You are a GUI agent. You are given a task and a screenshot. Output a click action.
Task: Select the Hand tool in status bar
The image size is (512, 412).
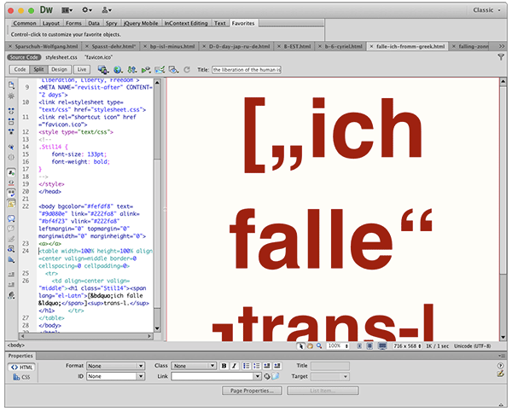310,345
